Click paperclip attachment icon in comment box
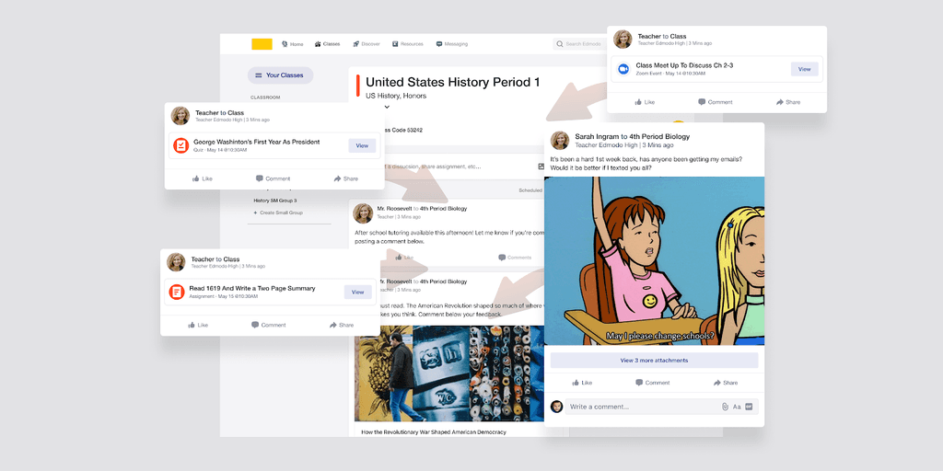The height and width of the screenshot is (471, 943). pyautogui.click(x=726, y=407)
